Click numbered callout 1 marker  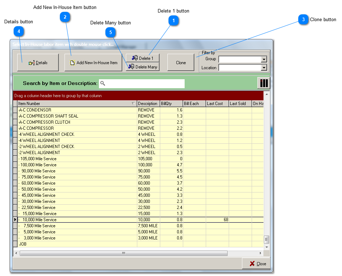174,21
